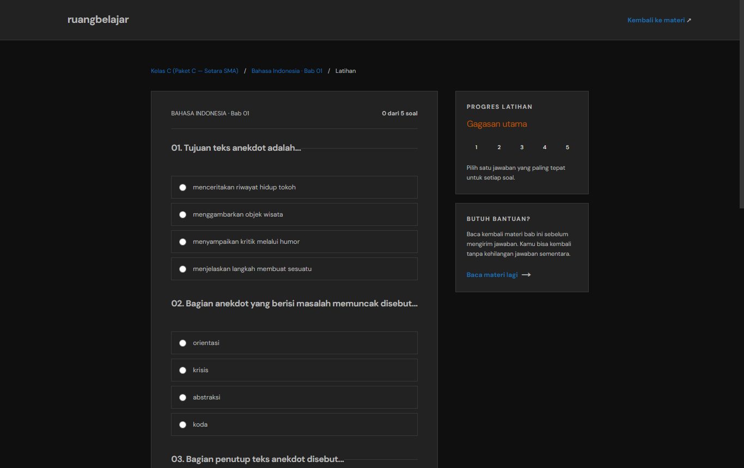Select the "koda" radio option

click(x=294, y=424)
